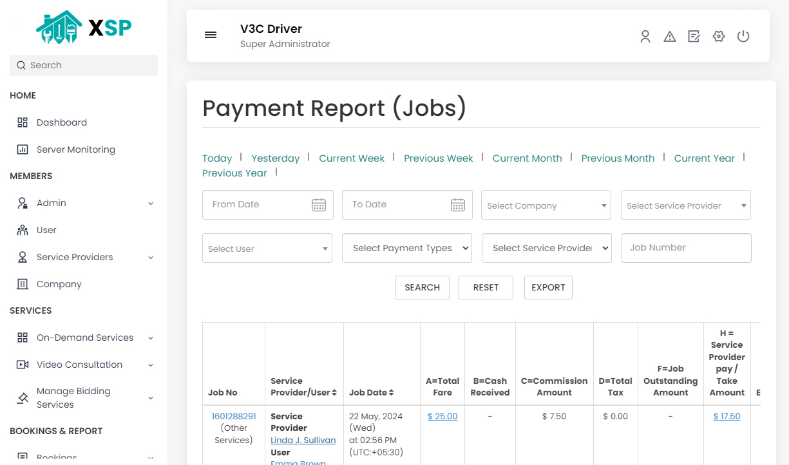Open the settings gear icon

719,36
